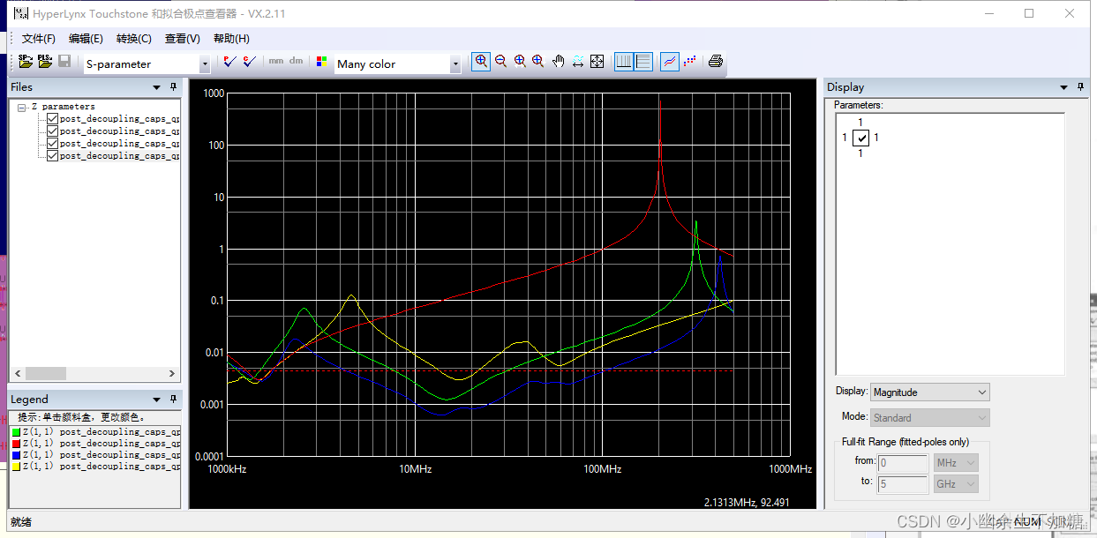The image size is (1097, 538).
Task: Click the multicolor palette icon
Action: click(321, 63)
